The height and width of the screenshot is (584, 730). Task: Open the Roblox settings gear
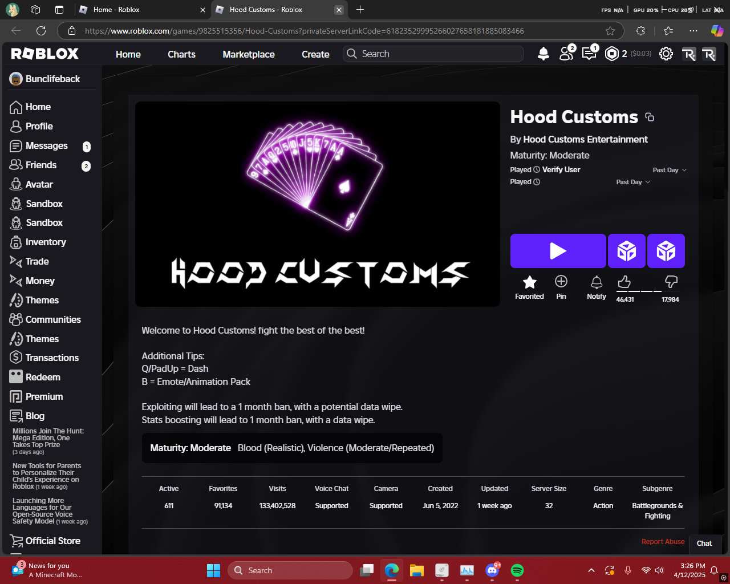666,54
